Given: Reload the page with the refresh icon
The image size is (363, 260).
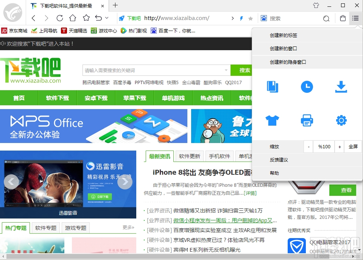Looking at the screenshot, I should pos(60,18).
